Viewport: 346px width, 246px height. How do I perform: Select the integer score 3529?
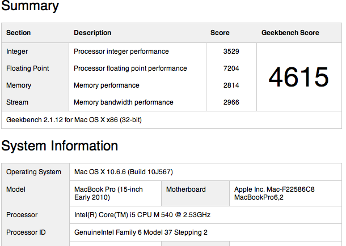pyautogui.click(x=231, y=51)
